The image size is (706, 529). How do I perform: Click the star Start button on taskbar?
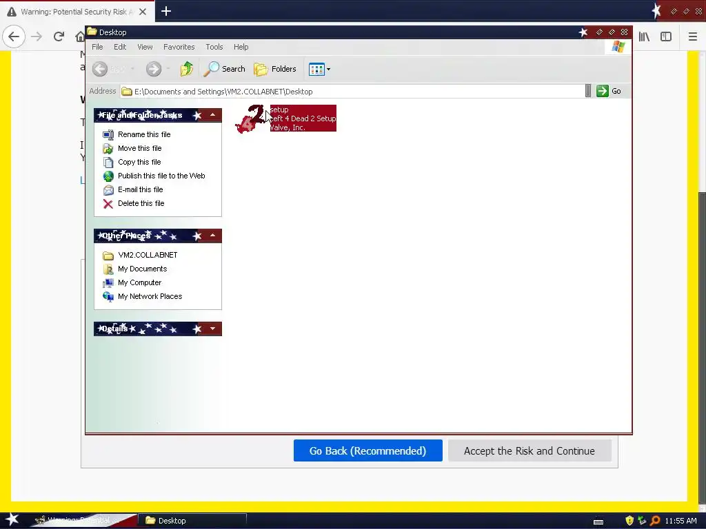[12, 521]
